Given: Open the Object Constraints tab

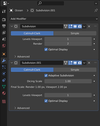Looking at the screenshot, I should (4, 80).
